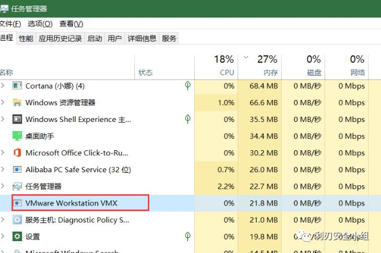
Task: Sort processes by 内存 column header
Action: coord(260,67)
